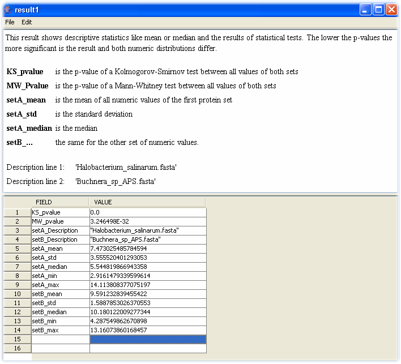
Task: Click the bold MW_Pvalue term in description
Action: (x=27, y=86)
